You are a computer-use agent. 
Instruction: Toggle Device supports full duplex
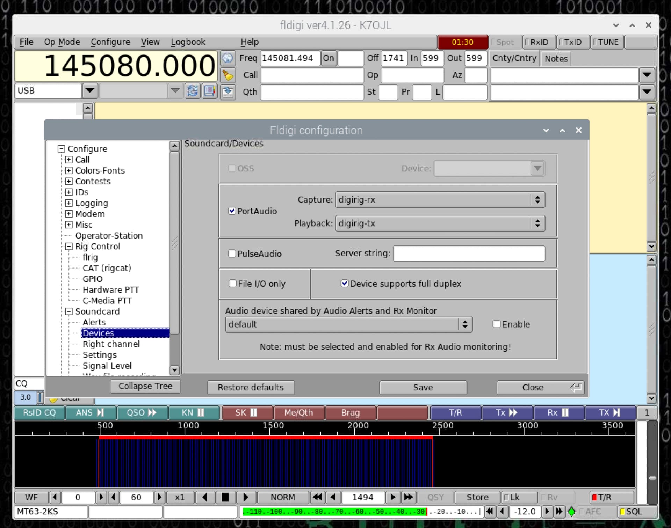click(x=345, y=283)
